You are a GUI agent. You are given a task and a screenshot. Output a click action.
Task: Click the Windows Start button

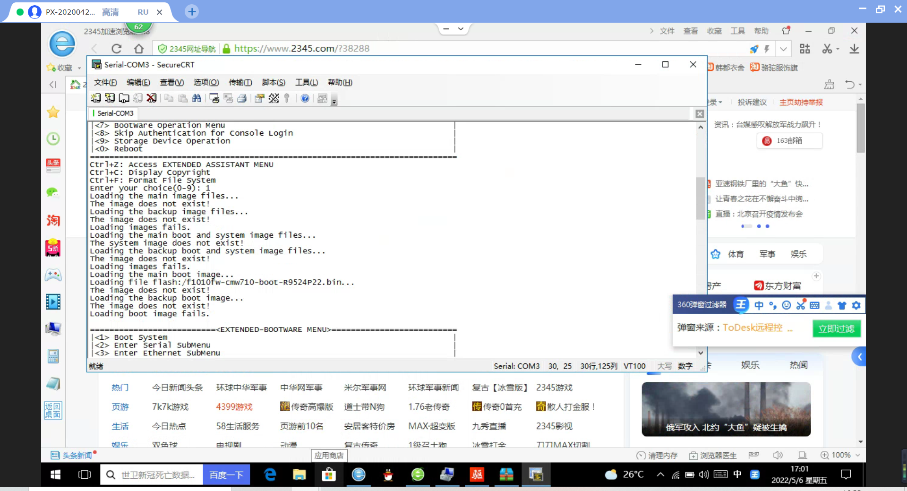[55, 474]
